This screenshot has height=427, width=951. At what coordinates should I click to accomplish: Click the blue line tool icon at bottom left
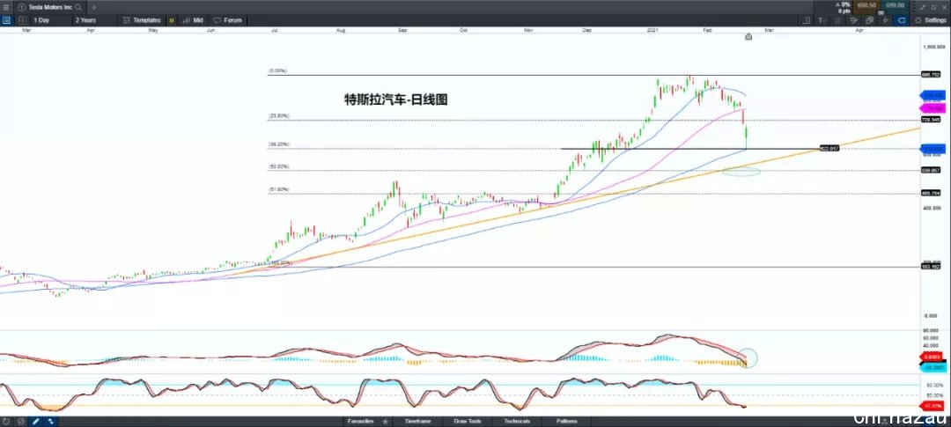tap(50, 421)
